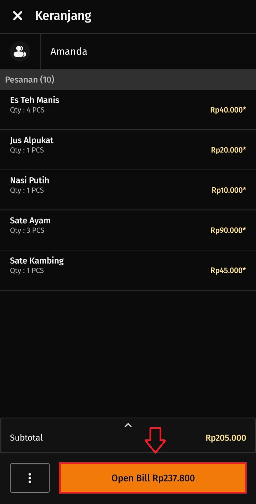Expand the Subtotal details chevron
The height and width of the screenshot is (504, 256).
tap(128, 425)
